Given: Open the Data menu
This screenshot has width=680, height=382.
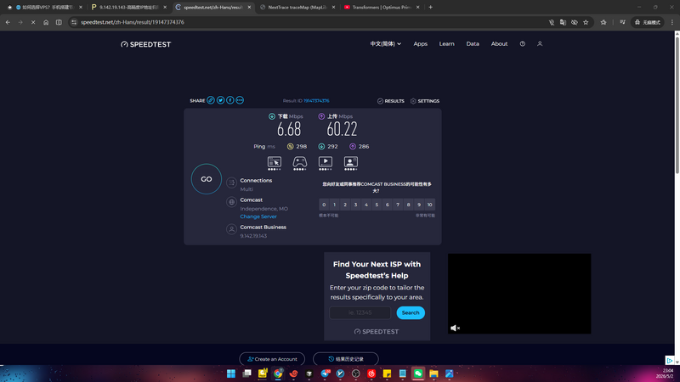Looking at the screenshot, I should [473, 44].
